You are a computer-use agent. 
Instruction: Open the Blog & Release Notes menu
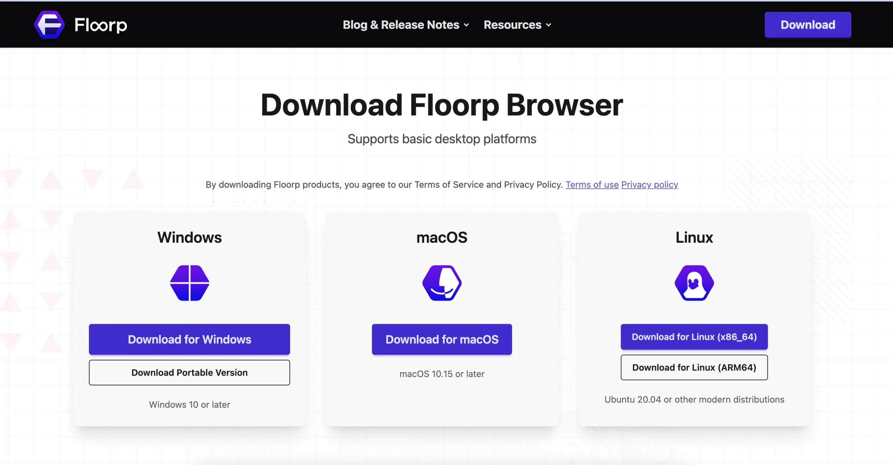point(406,25)
